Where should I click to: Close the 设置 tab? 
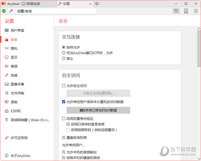pyautogui.click(x=90, y=4)
